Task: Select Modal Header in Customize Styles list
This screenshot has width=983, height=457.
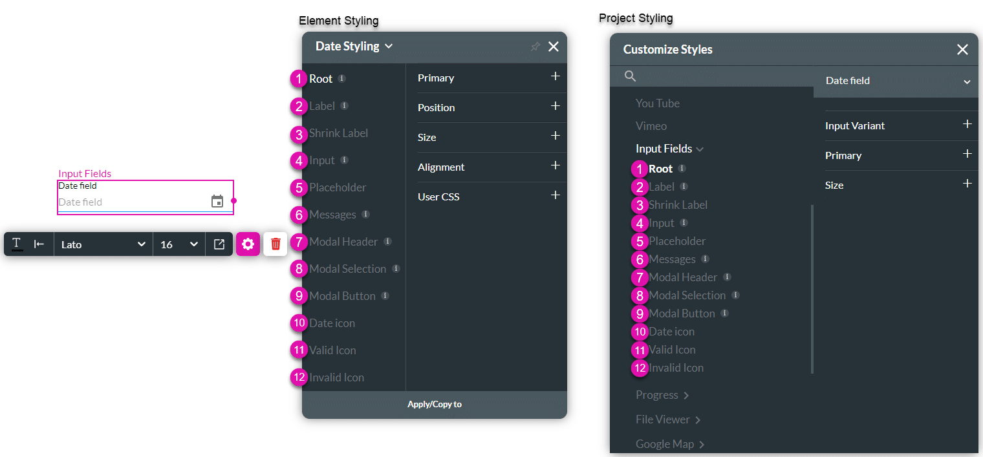Action: [683, 277]
